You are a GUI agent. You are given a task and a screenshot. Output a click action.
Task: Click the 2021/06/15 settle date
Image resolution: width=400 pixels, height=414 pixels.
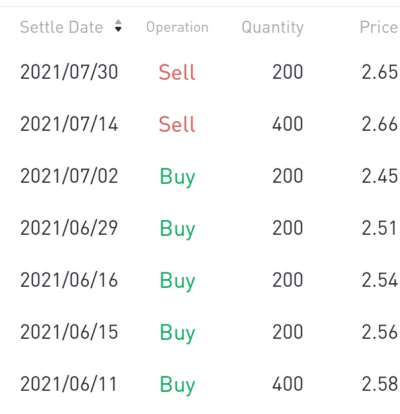click(69, 332)
